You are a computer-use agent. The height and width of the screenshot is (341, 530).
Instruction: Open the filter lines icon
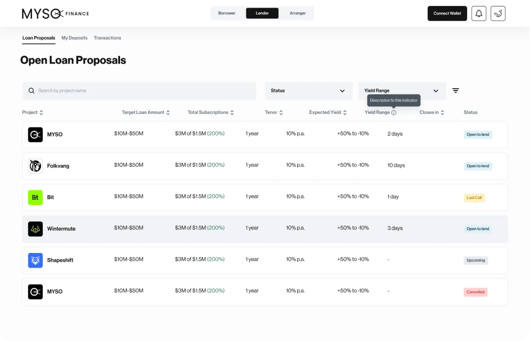[x=456, y=91]
